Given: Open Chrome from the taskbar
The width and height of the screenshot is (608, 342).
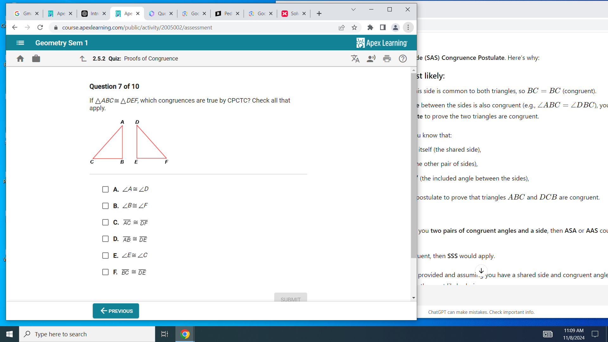Looking at the screenshot, I should (x=185, y=334).
